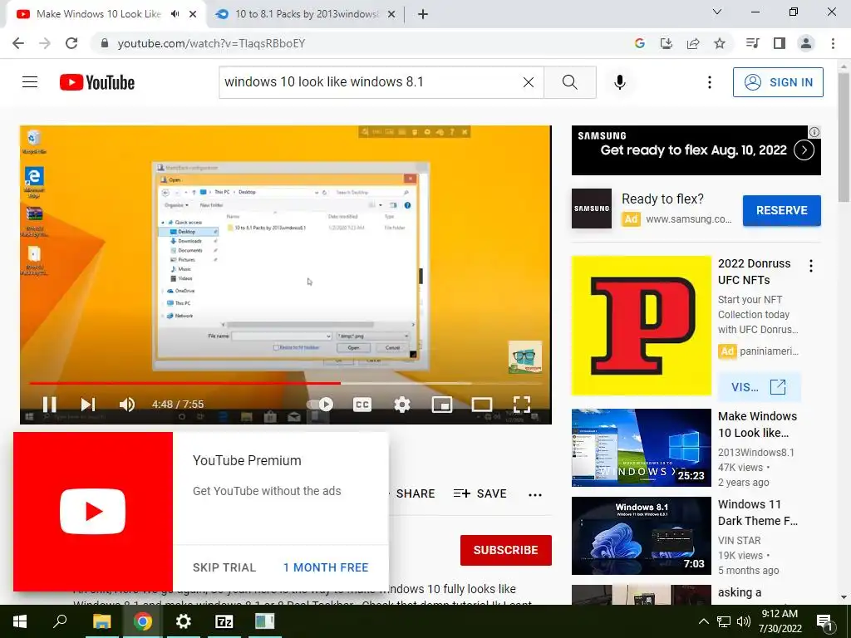This screenshot has width=851, height=638.
Task: Open the YouTube Premium red logo panel
Action: (x=93, y=512)
